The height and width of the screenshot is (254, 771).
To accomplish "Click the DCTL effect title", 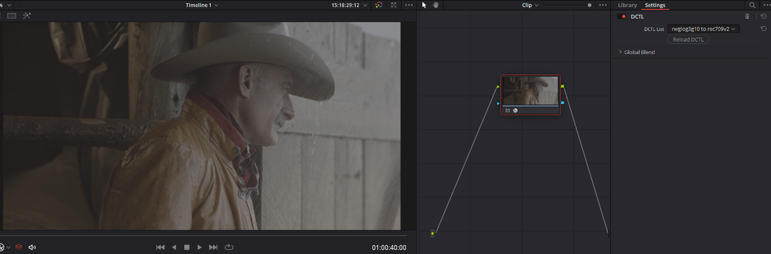I will [637, 16].
